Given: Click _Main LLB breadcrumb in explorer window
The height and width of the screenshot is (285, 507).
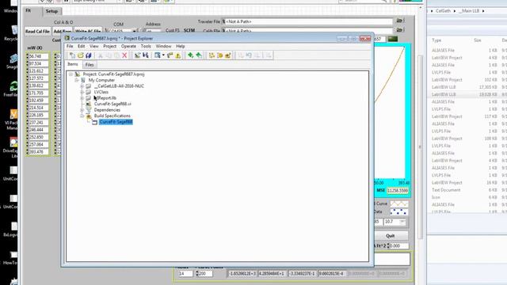Looking at the screenshot, I should coord(469,11).
